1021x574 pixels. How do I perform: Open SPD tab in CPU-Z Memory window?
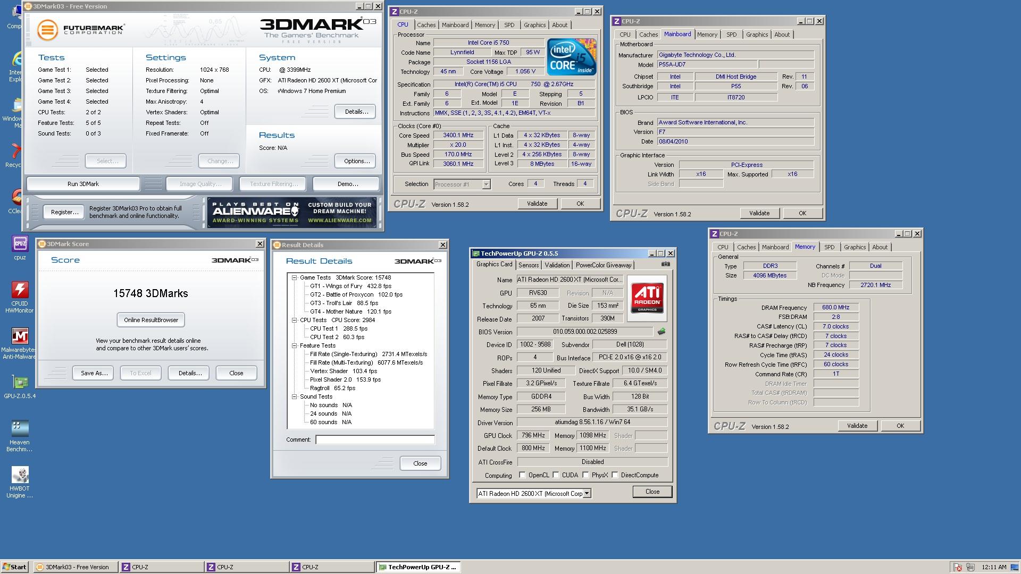point(829,247)
